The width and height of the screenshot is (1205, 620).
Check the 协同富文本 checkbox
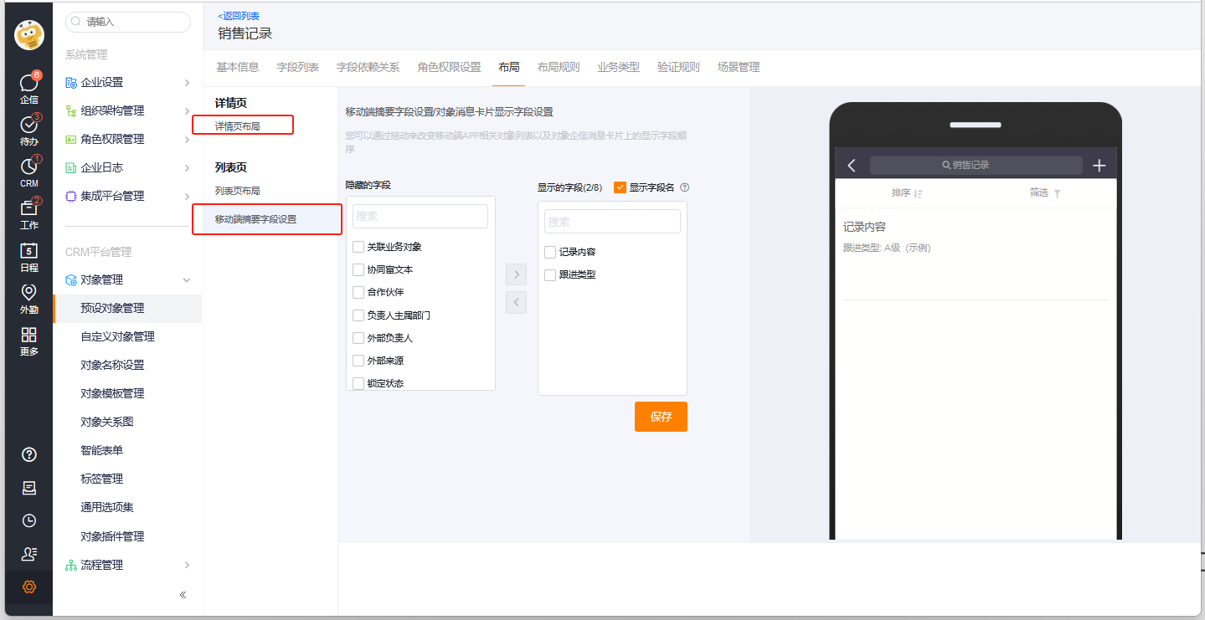click(358, 269)
